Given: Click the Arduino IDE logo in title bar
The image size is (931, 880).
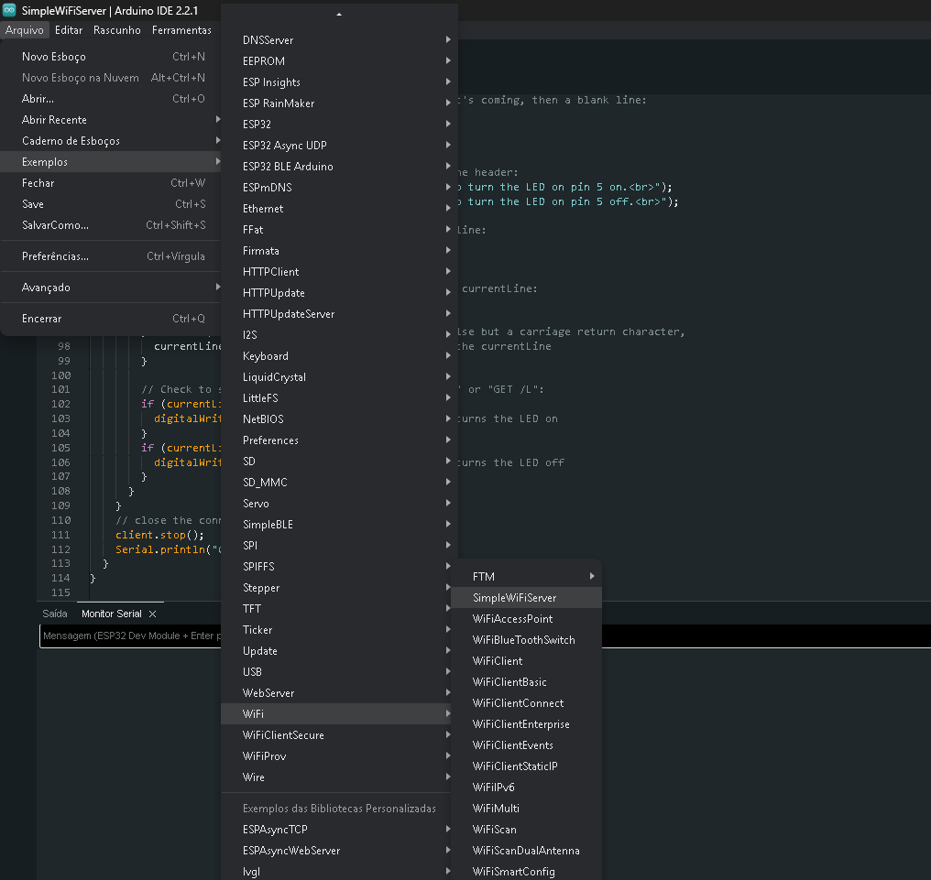Looking at the screenshot, I should [10, 10].
